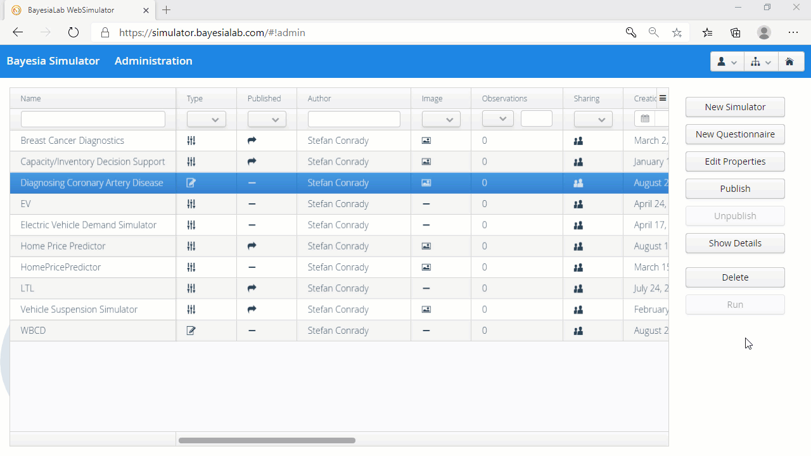Viewport: 811px width, 456px height.
Task: Click image icon for Home Price Predictor
Action: click(426, 246)
